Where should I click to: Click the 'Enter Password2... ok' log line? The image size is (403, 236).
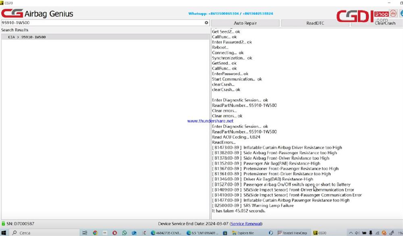[x=232, y=42]
